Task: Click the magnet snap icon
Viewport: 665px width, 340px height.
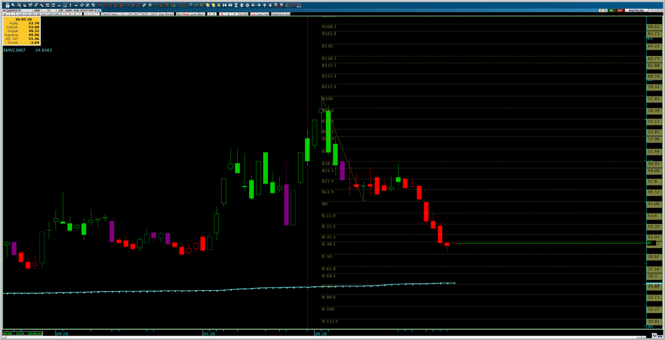Action: 299,6
